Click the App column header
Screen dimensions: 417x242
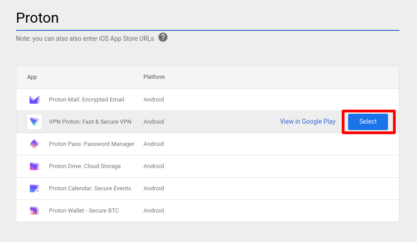32,77
